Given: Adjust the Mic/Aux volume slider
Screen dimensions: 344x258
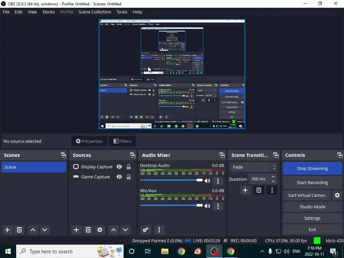Looking at the screenshot, I should pos(171,205).
